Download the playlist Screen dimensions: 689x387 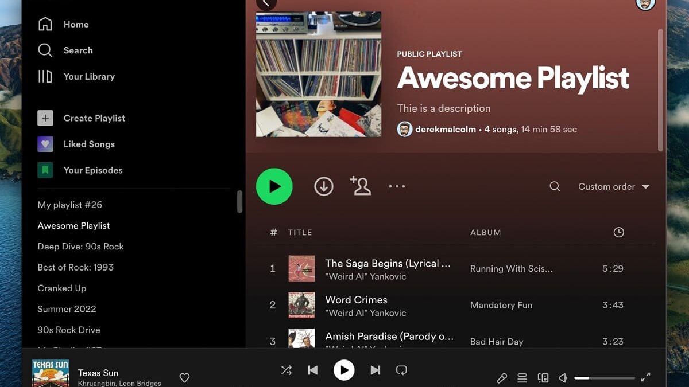324,186
